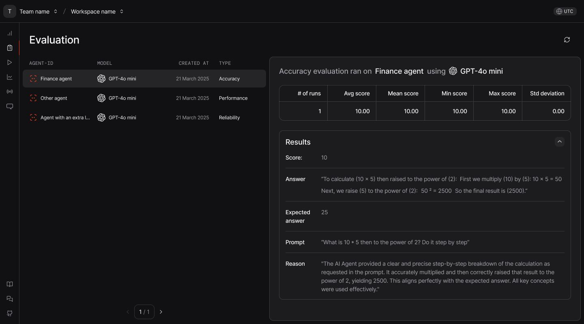Open the bar chart dashboard sidebar icon
This screenshot has height=324, width=584.
10,33
